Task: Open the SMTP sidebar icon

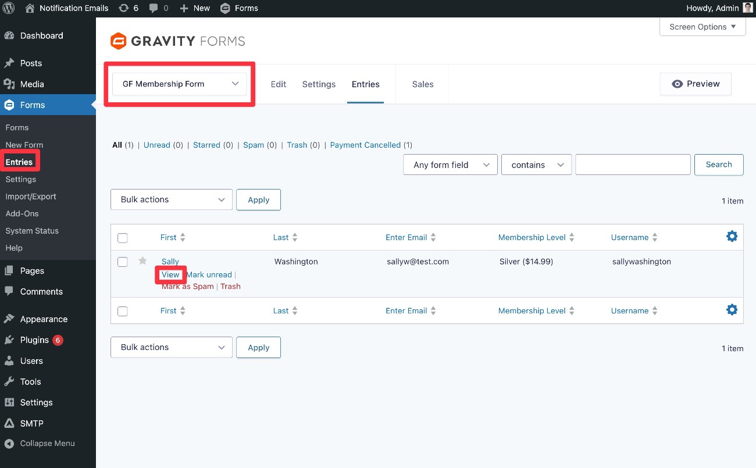Action: (x=9, y=423)
